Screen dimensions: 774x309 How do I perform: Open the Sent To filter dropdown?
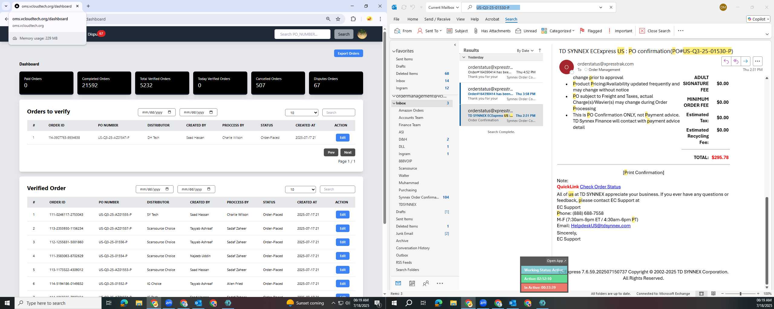click(429, 31)
